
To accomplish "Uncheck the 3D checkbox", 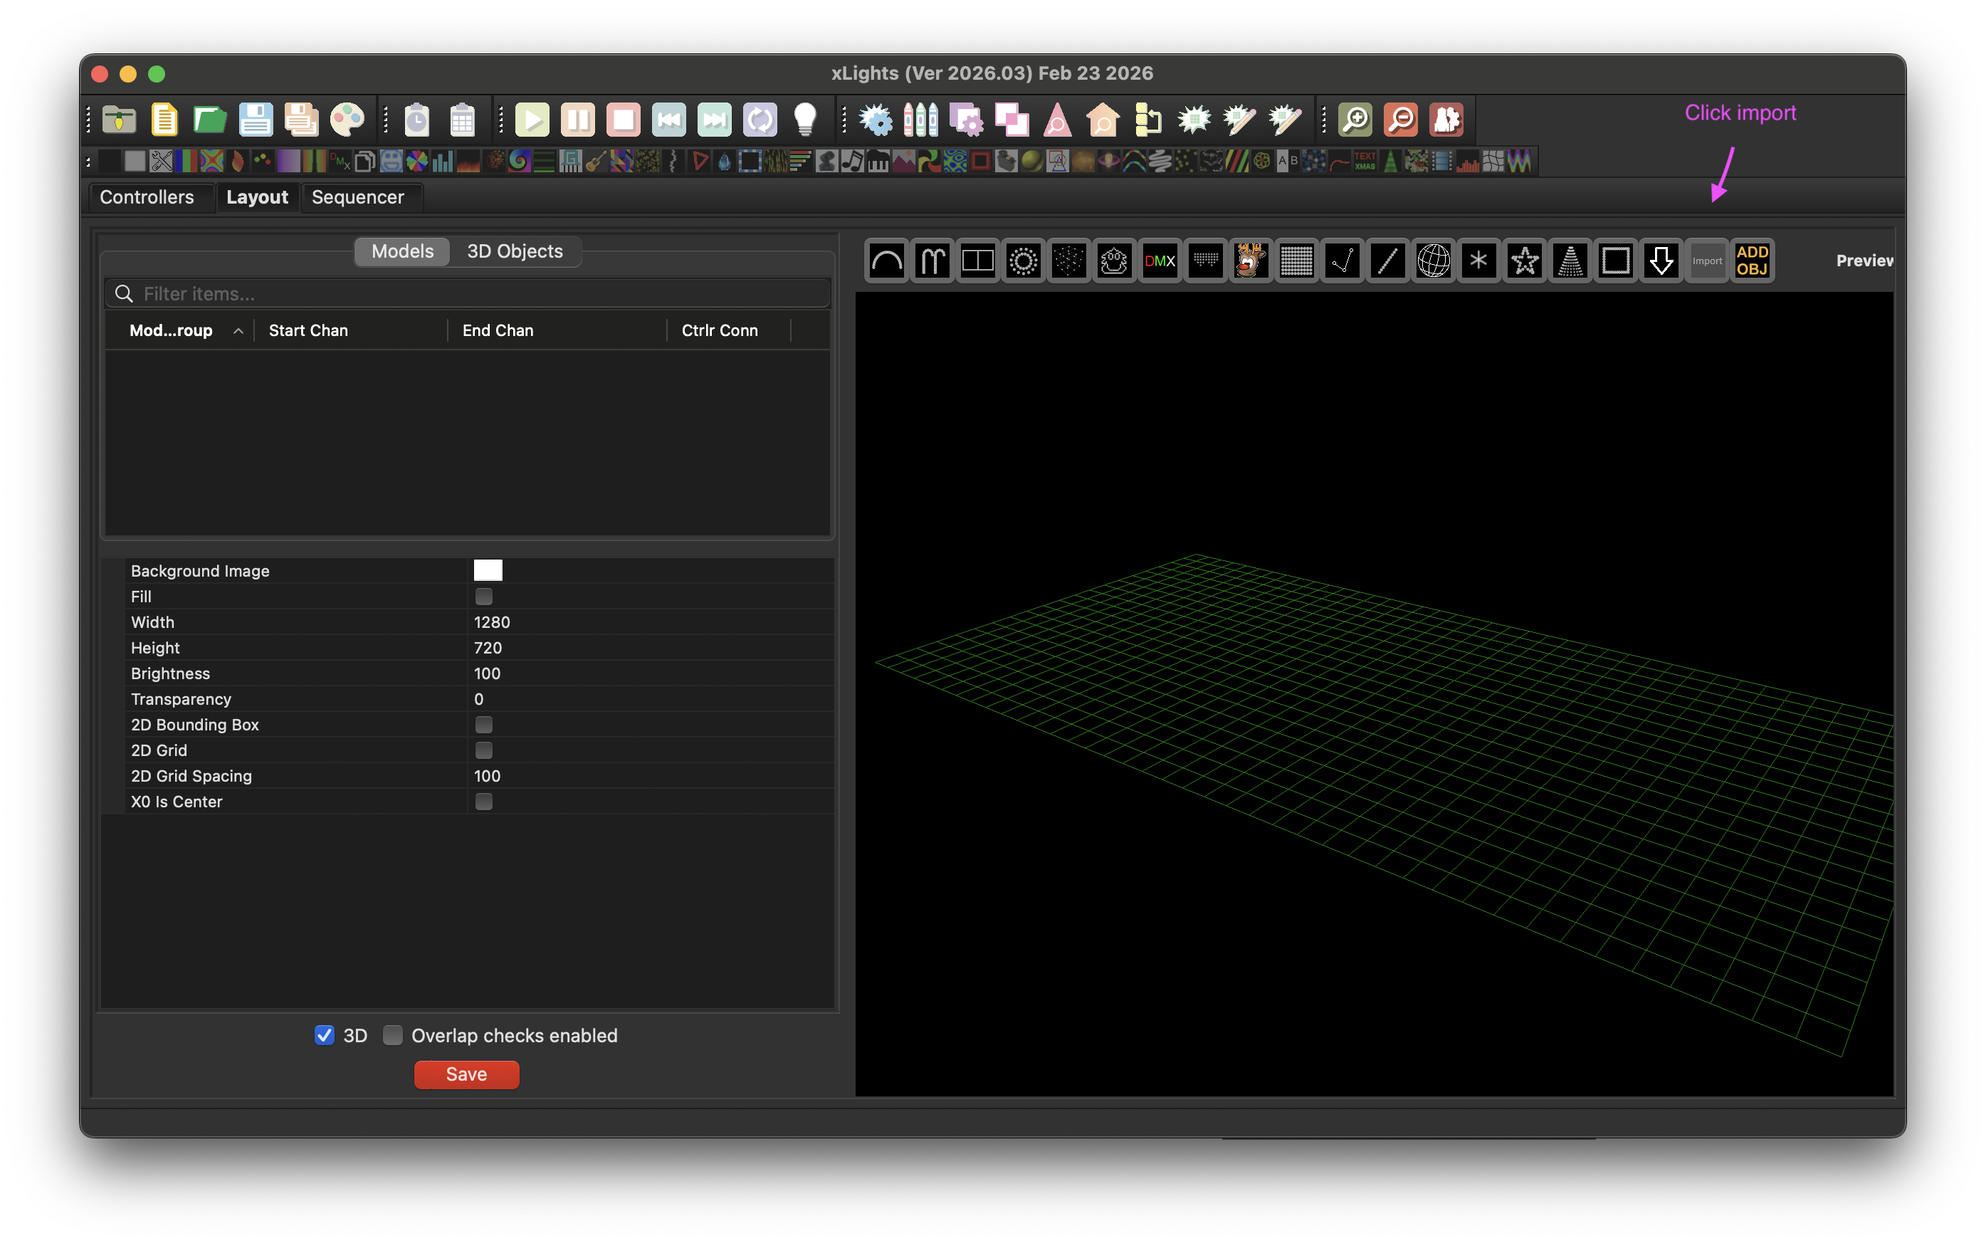I will coord(325,1035).
